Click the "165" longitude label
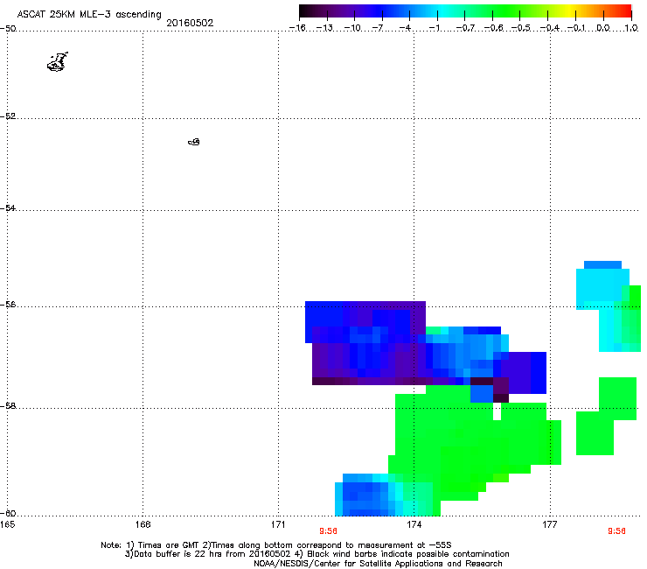This screenshot has height=569, width=647. (x=7, y=524)
